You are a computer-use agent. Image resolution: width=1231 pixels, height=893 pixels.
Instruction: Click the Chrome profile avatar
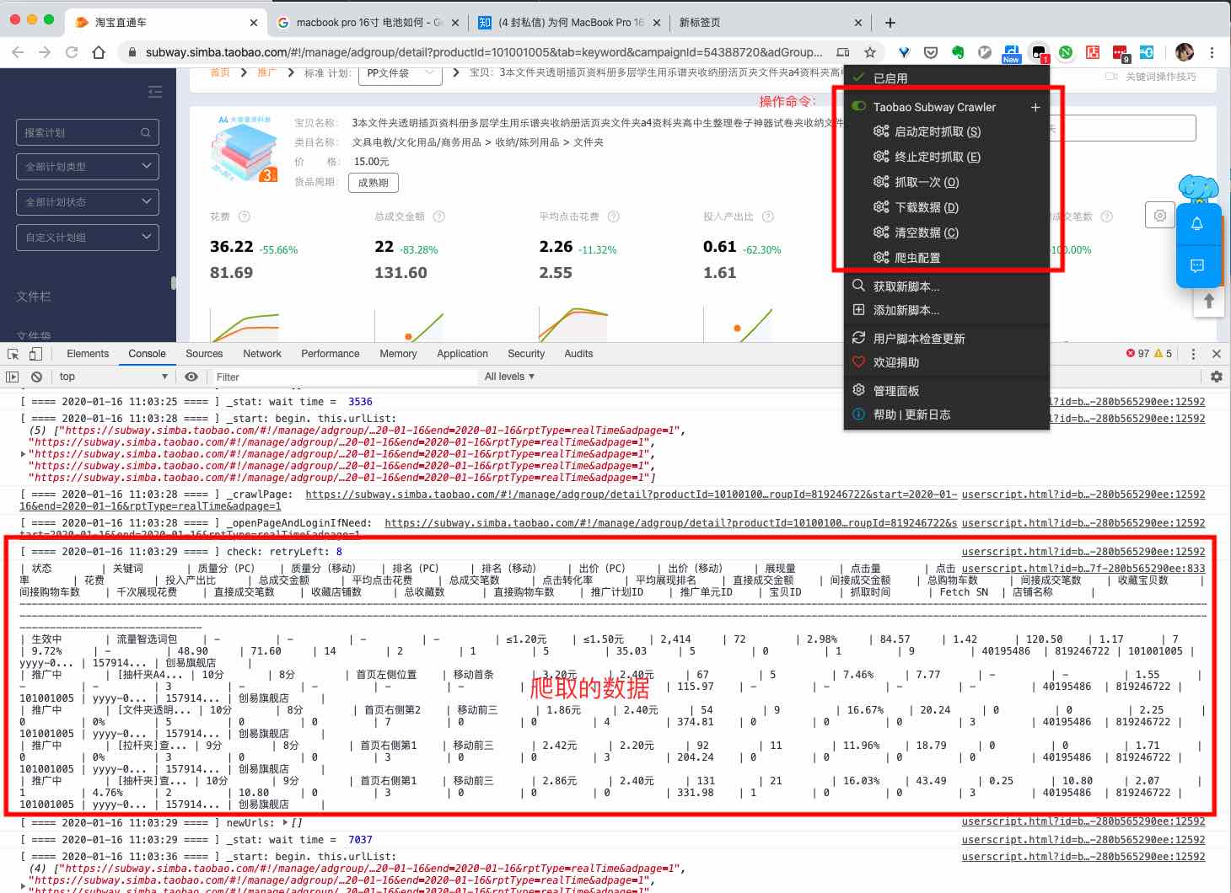tap(1185, 52)
